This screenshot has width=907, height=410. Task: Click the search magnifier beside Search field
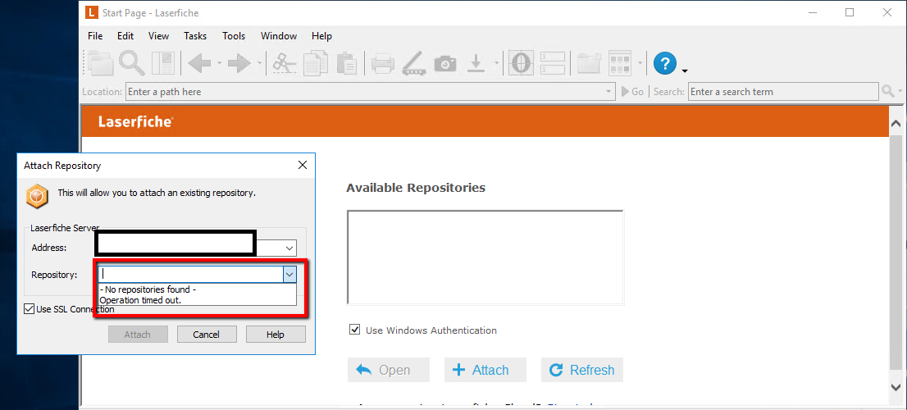[888, 91]
